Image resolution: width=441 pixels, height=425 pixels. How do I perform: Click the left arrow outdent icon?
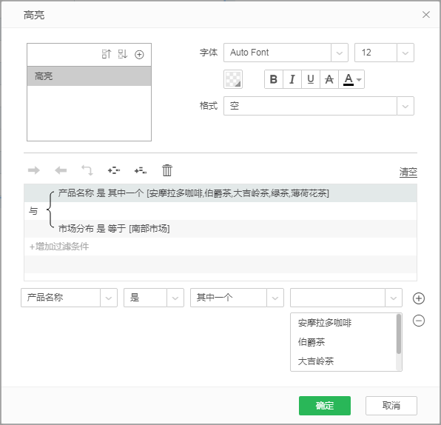pyautogui.click(x=61, y=170)
